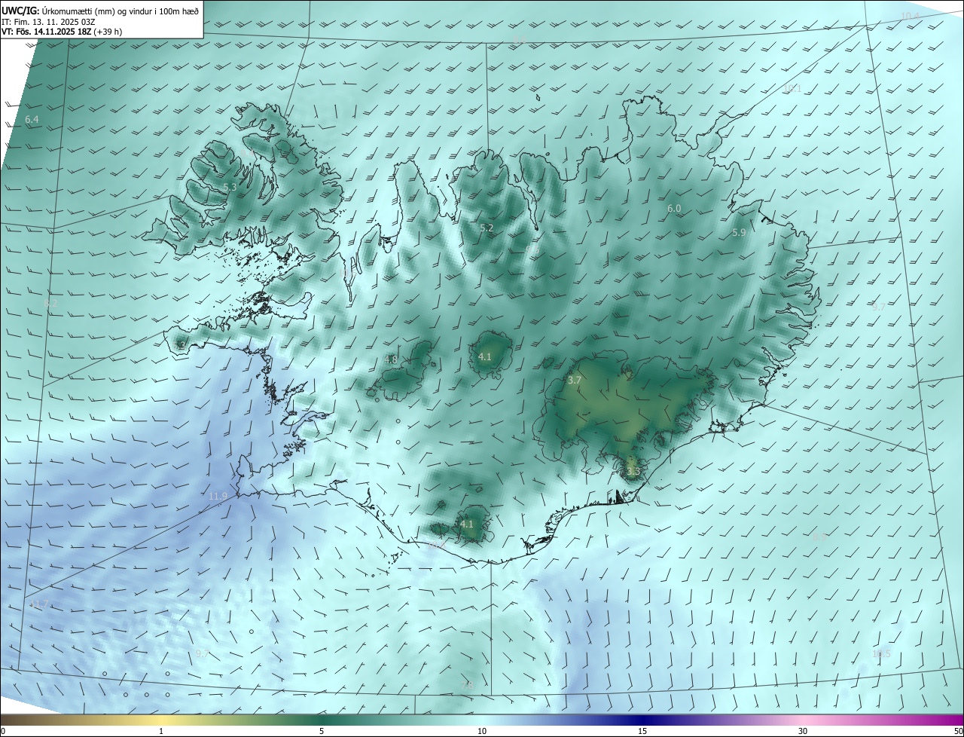Click the 10.4 value label at the map corner
This screenshot has width=964, height=737.
click(910, 17)
